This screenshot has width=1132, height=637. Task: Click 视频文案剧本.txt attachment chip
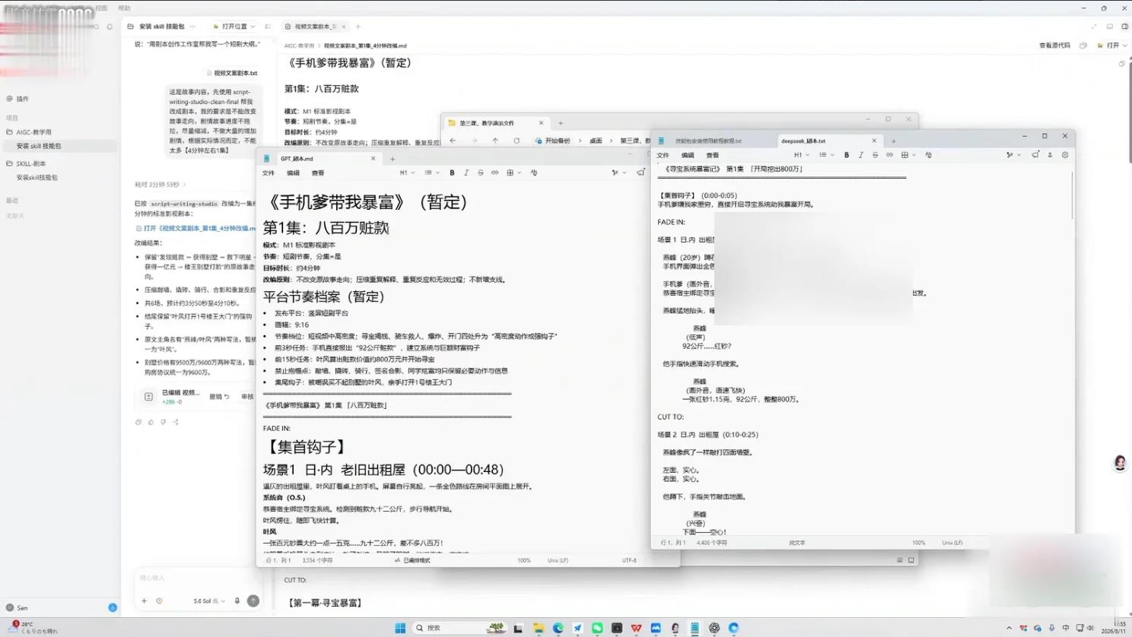[232, 73]
